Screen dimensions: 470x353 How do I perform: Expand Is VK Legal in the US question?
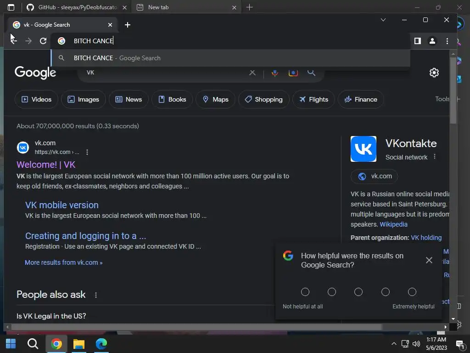coord(51,316)
